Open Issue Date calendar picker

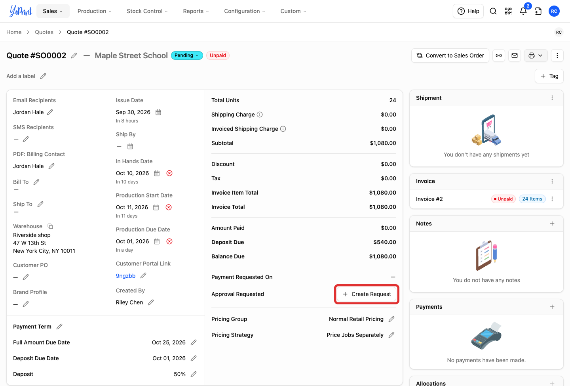click(158, 112)
